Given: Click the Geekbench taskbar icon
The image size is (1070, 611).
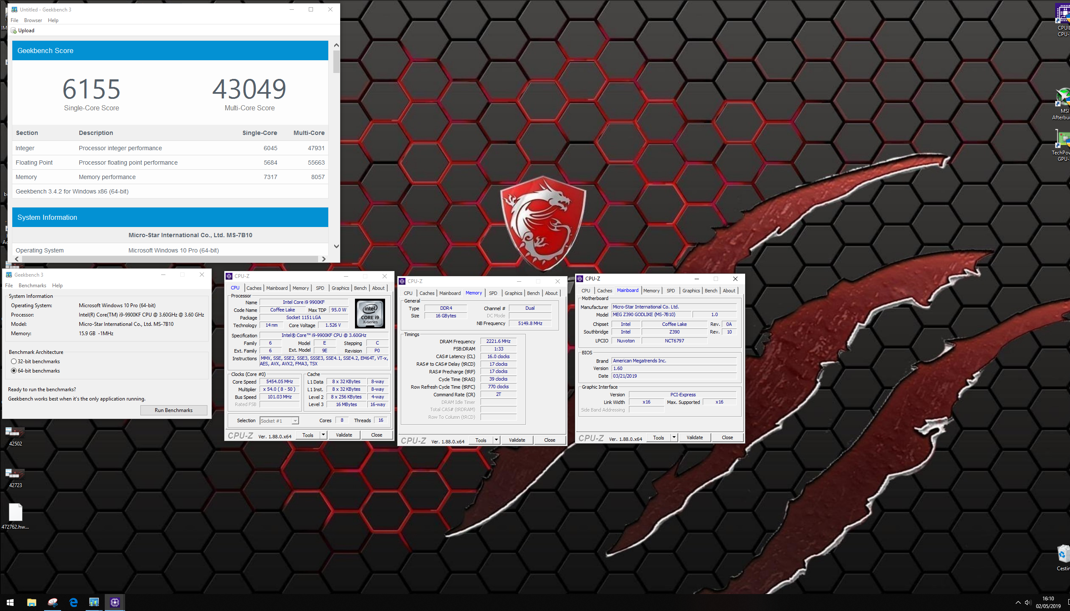Looking at the screenshot, I should (94, 602).
